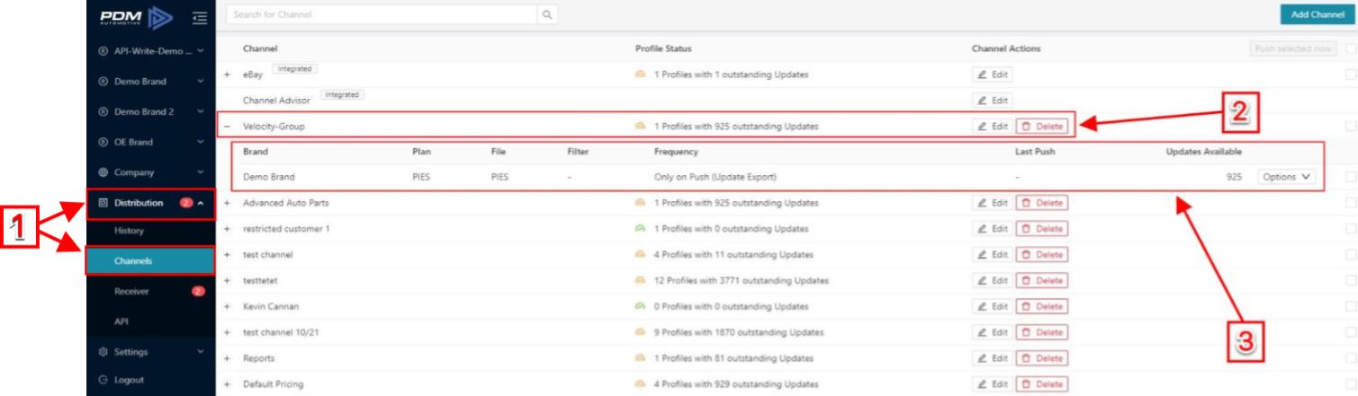Viewport: 1358px width, 396px height.
Task: Expand the eBay channel row
Action: click(x=227, y=75)
